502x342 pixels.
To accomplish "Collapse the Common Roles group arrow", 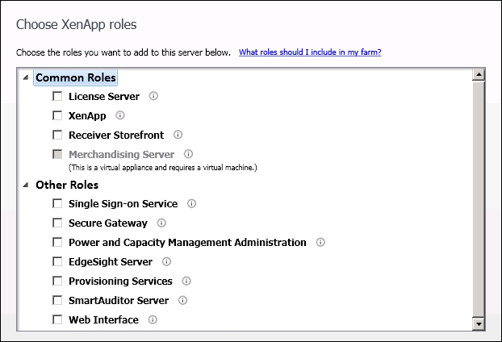I will [x=26, y=77].
